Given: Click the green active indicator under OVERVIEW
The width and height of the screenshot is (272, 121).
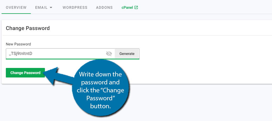Looking at the screenshot, I should pos(16,13).
